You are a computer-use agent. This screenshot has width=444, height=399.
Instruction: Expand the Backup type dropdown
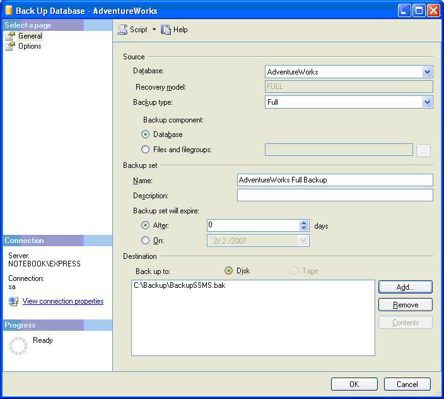point(428,102)
